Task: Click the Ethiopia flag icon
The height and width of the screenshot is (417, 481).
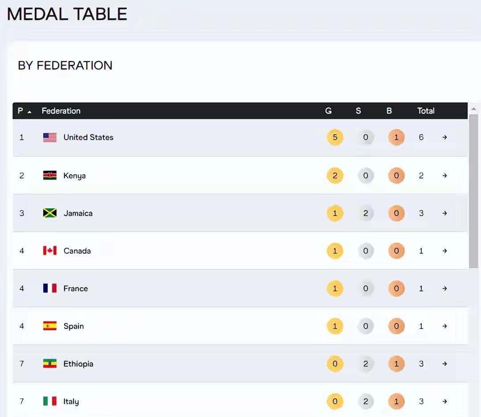Action: tap(50, 364)
